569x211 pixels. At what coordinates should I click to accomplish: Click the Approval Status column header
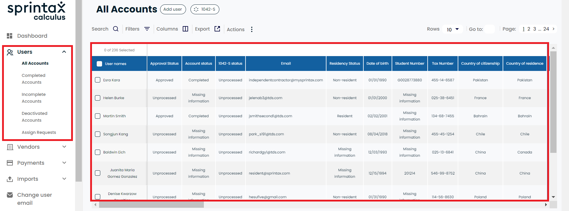tap(165, 64)
